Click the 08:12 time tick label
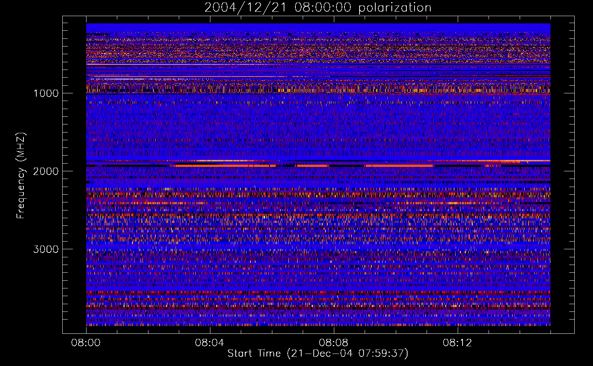593x366 pixels. 457,343
